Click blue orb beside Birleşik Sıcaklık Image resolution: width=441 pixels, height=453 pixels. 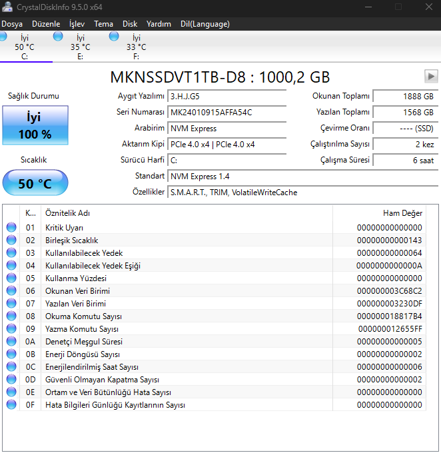click(11, 240)
